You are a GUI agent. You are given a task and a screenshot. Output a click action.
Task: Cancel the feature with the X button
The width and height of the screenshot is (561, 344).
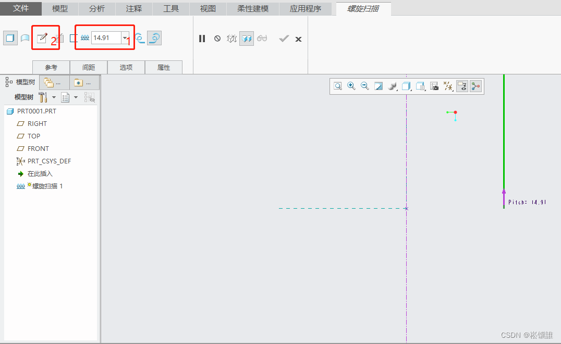(x=298, y=39)
